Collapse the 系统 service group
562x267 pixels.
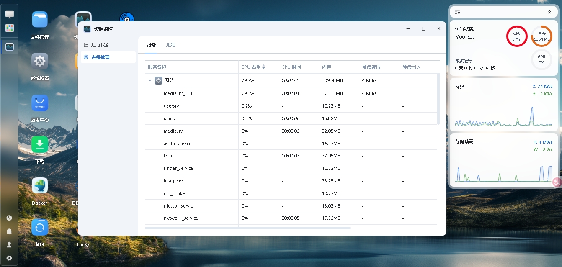point(150,80)
